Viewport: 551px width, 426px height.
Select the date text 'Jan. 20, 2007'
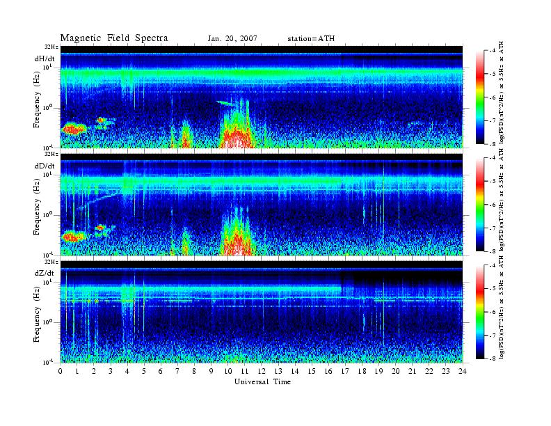point(232,39)
